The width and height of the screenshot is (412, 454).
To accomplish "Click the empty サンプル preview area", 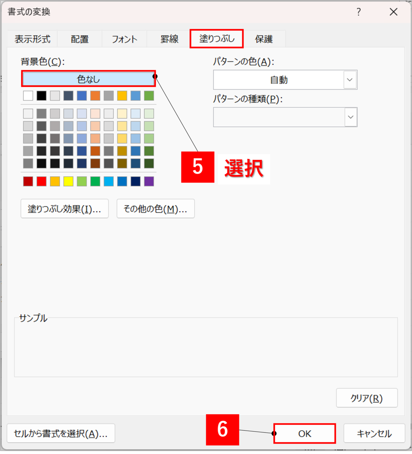I will coord(206,348).
